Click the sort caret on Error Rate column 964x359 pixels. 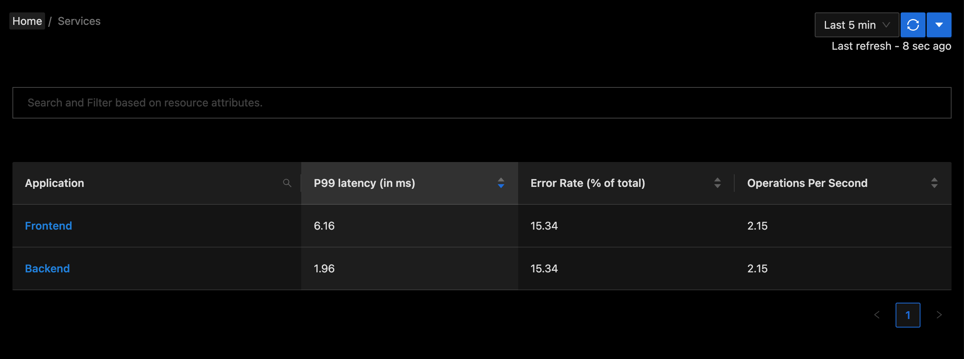(x=717, y=183)
